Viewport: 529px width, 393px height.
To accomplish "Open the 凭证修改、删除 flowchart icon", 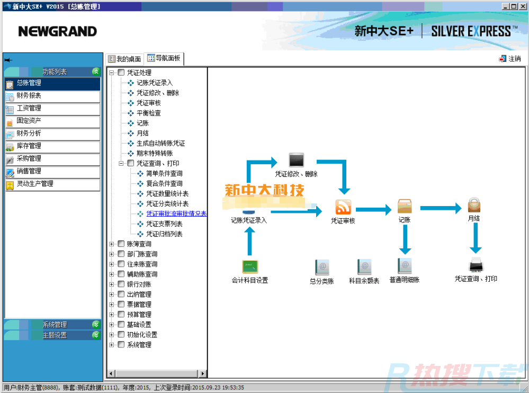I will [x=296, y=160].
